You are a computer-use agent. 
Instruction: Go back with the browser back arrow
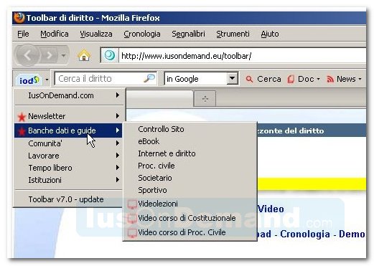point(27,55)
